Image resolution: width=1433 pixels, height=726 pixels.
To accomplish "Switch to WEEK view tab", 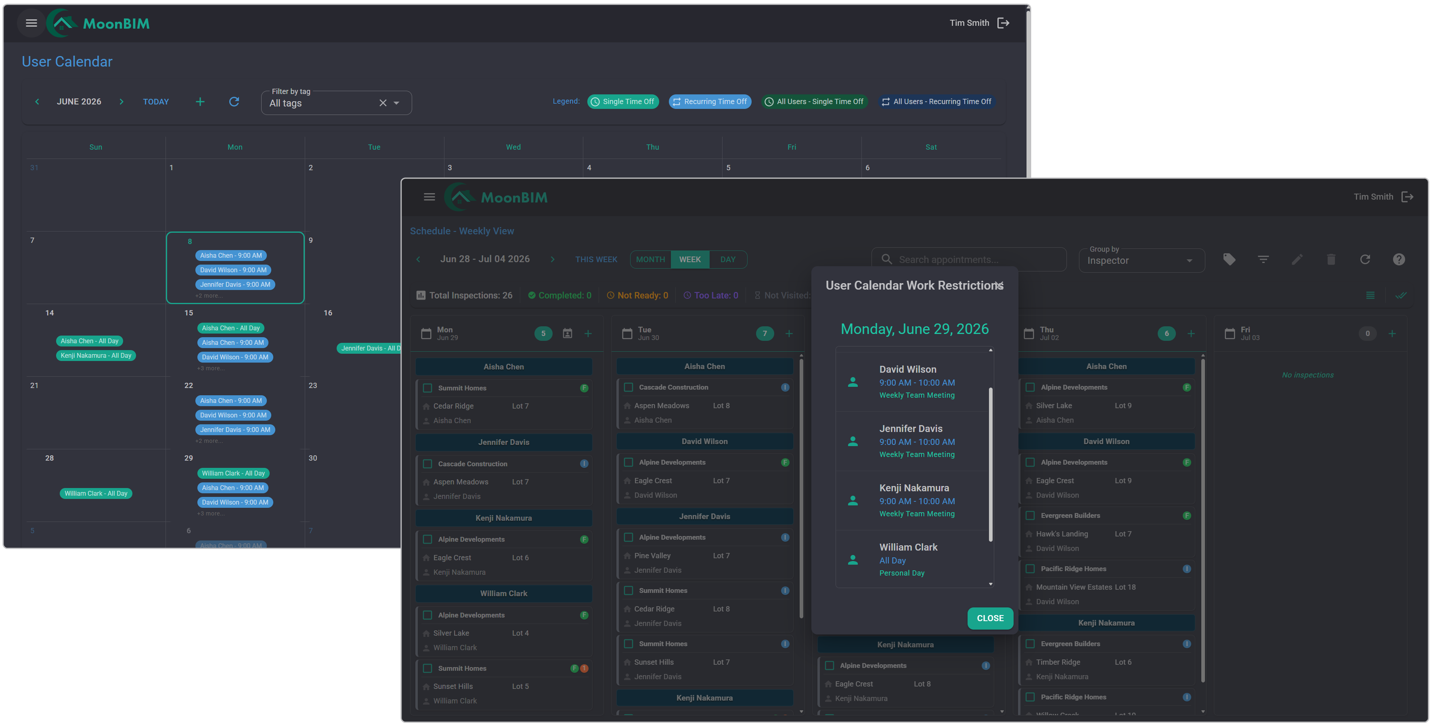I will [690, 260].
